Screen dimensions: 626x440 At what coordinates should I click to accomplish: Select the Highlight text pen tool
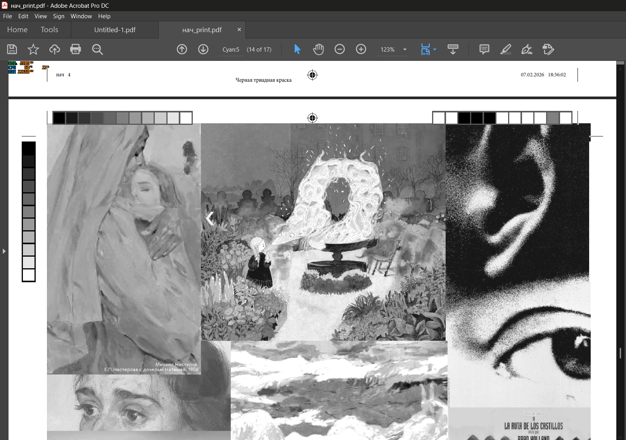[506, 49]
